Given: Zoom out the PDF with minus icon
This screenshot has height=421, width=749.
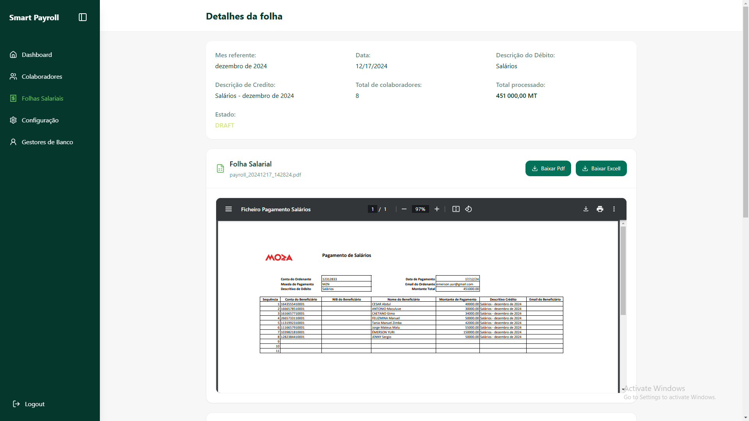Looking at the screenshot, I should 404,209.
